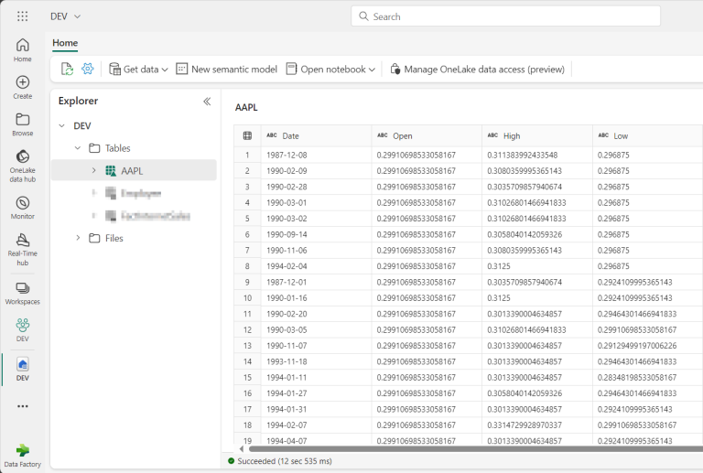
Task: Open the DEV workspace people icon
Action: [22, 330]
